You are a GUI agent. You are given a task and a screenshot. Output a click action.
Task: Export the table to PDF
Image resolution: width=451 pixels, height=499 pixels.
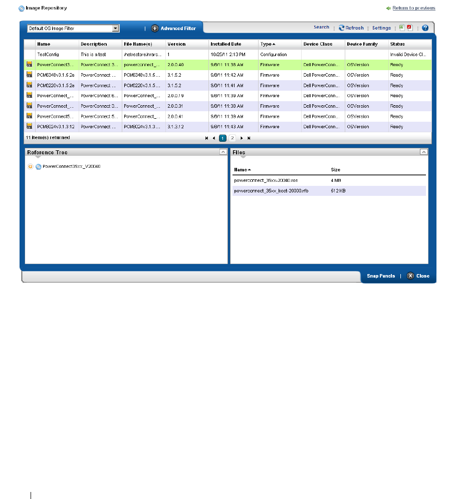click(x=410, y=28)
